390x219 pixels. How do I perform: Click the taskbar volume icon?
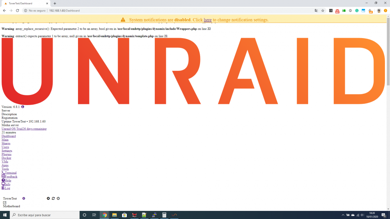pyautogui.click(x=362, y=215)
